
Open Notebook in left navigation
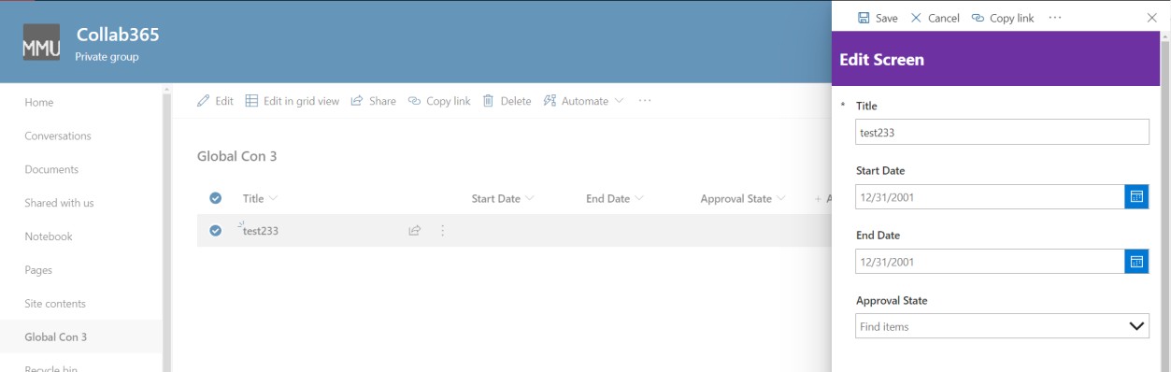pos(49,236)
